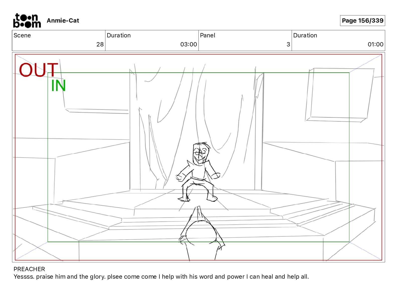This screenshot has height=307, width=397.
Task: Click the red OUT camera label
Action: point(39,70)
